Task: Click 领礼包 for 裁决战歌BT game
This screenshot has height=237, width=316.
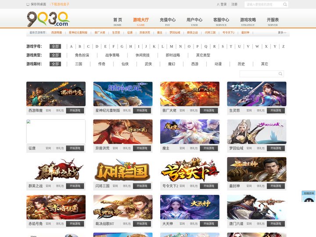Action: [127, 223]
